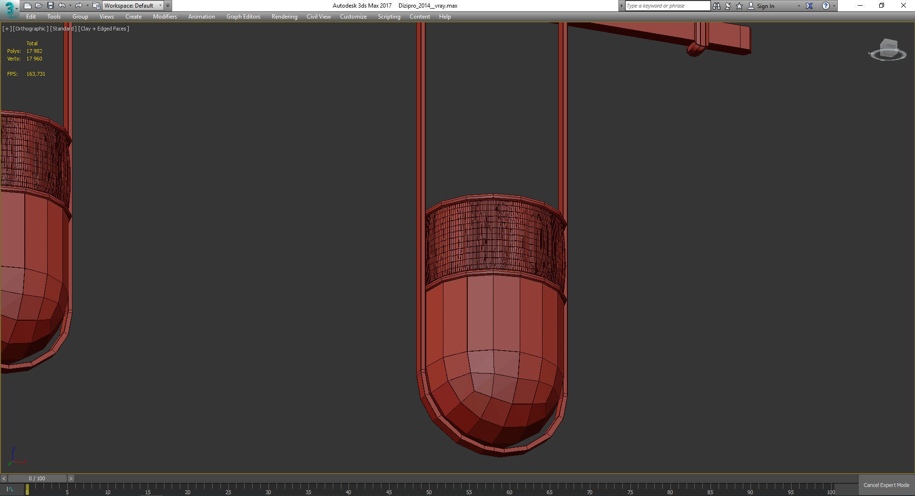Undo the last action

pos(62,6)
